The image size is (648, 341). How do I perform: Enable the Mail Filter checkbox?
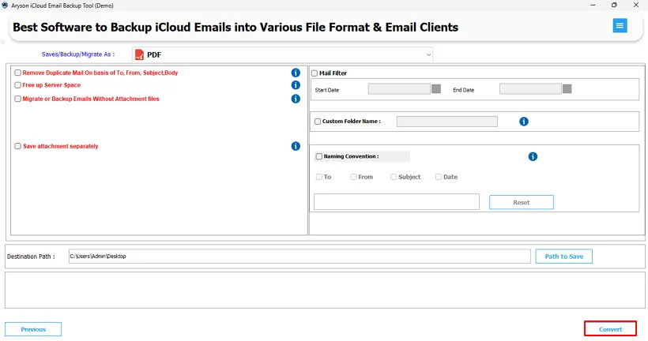[315, 73]
